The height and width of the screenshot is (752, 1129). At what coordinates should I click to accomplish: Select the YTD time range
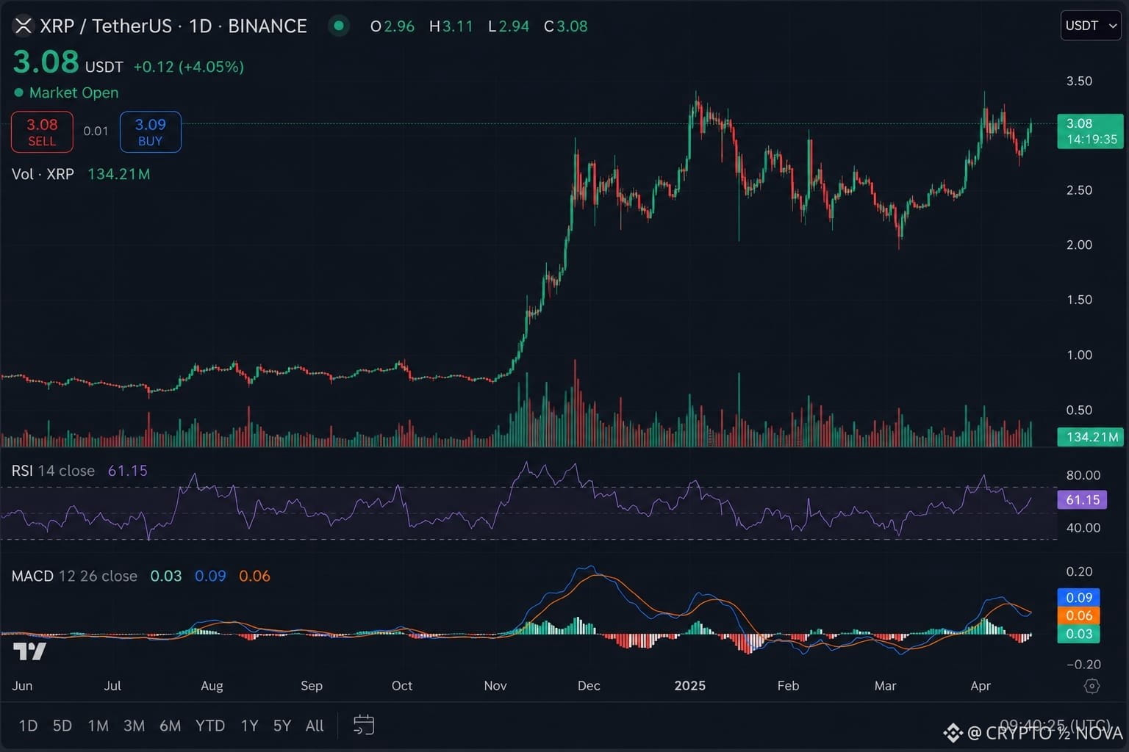(210, 726)
